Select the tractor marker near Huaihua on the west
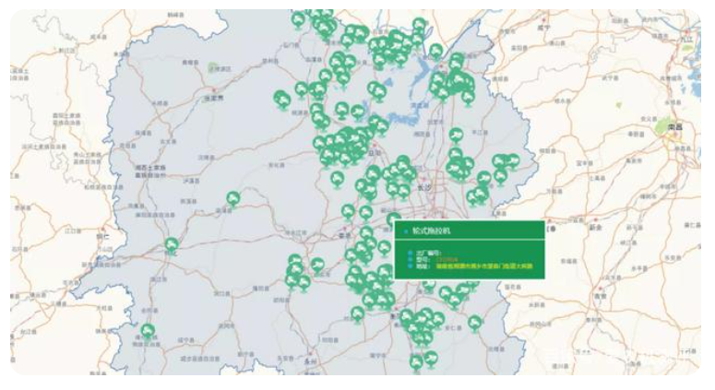The height and width of the screenshot is (390, 715). 172,245
